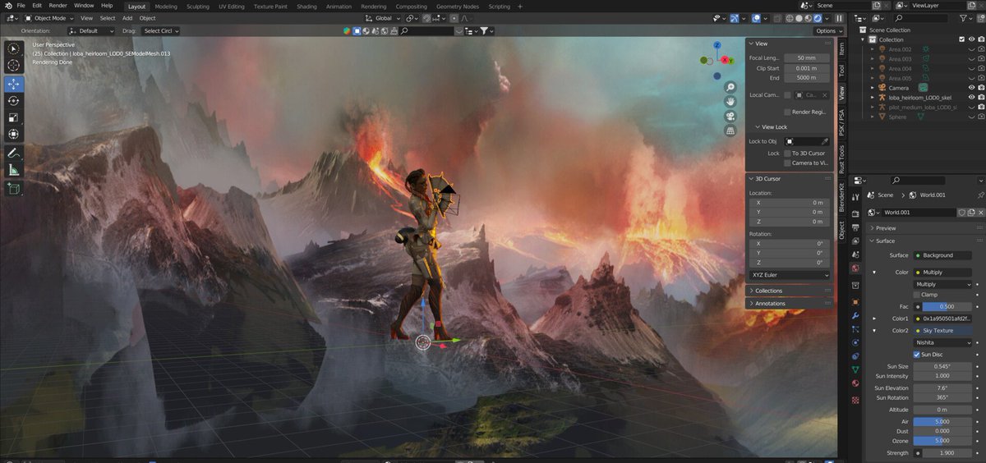
Task: Enable the Clamp checkbox
Action: [x=917, y=295]
